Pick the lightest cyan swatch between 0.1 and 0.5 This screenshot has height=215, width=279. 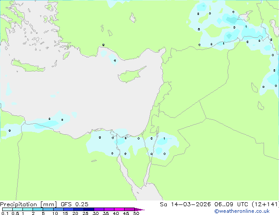tap(7, 209)
